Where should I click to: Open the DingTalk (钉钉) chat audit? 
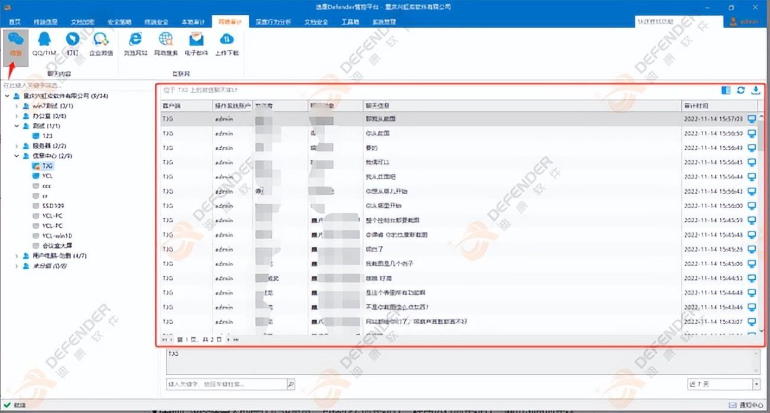[x=72, y=44]
